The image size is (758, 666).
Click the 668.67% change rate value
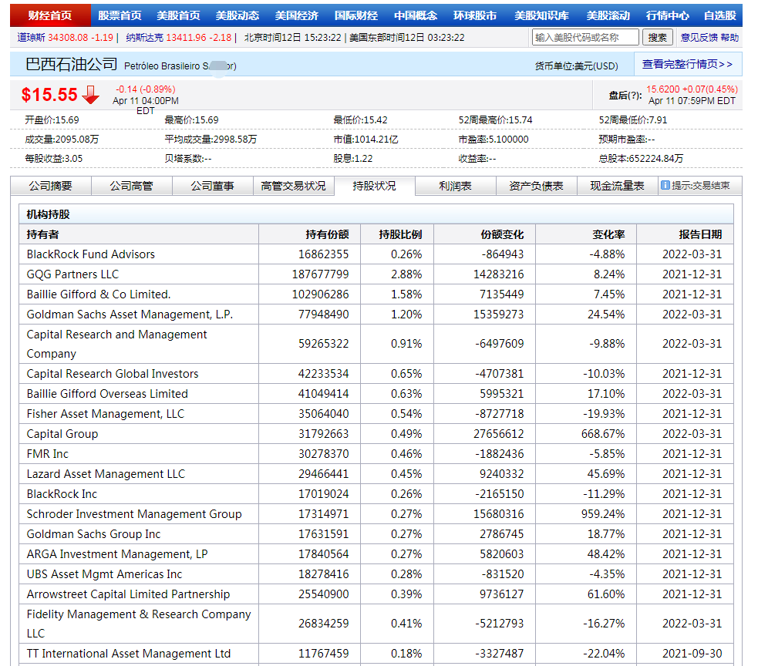pyautogui.click(x=603, y=434)
